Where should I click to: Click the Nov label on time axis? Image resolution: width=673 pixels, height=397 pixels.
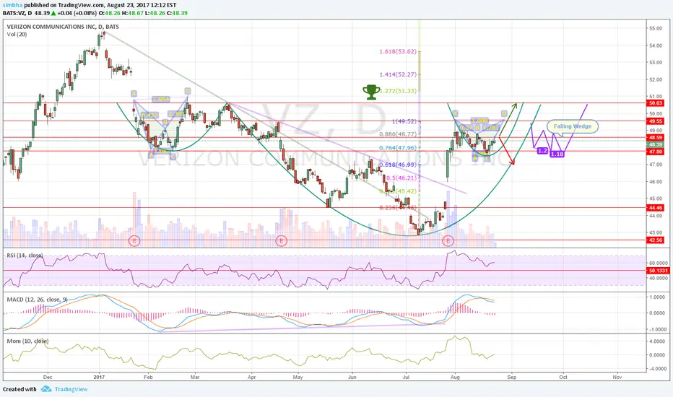pos(617,378)
